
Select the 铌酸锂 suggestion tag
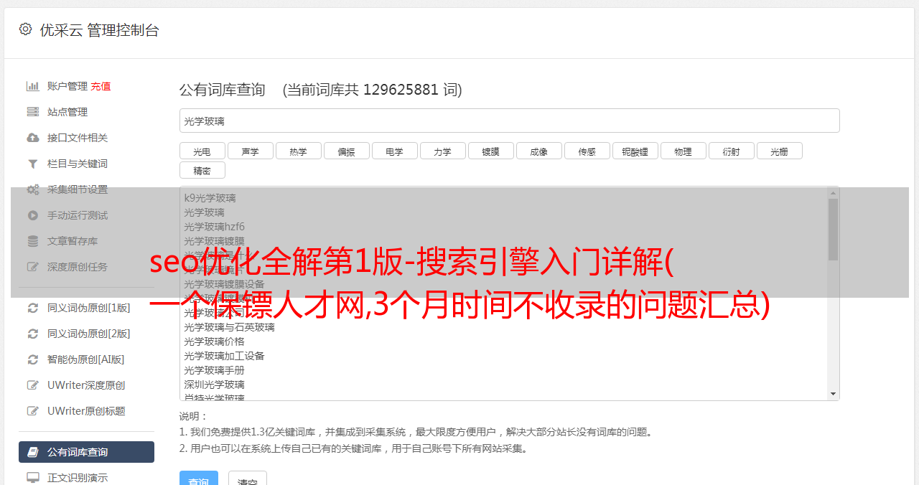pos(635,151)
